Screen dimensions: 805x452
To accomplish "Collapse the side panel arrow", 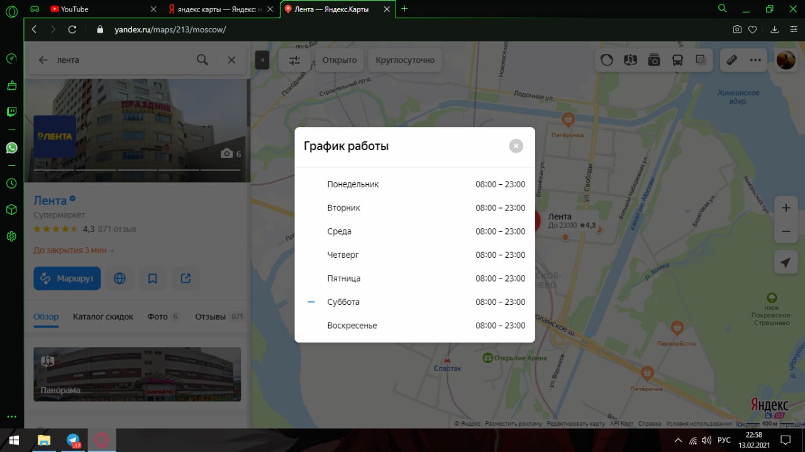I will click(x=262, y=60).
